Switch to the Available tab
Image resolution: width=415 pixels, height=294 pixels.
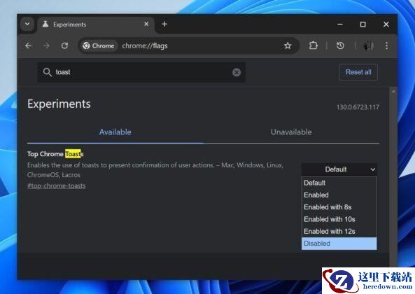point(115,132)
